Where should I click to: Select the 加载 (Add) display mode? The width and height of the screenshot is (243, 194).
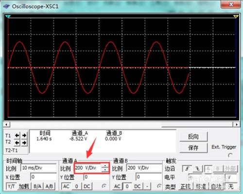(24, 186)
